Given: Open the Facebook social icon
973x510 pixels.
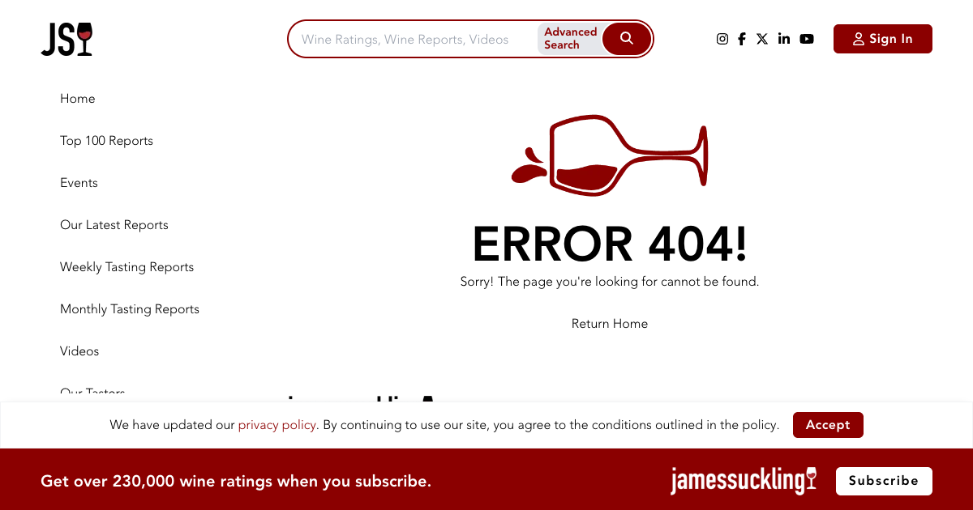Looking at the screenshot, I should click(x=741, y=38).
